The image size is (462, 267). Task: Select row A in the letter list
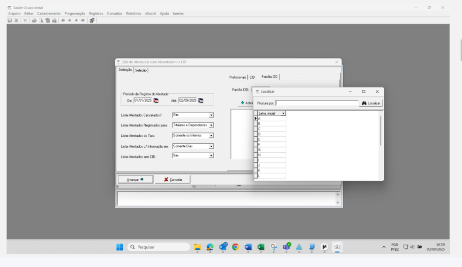271,119
